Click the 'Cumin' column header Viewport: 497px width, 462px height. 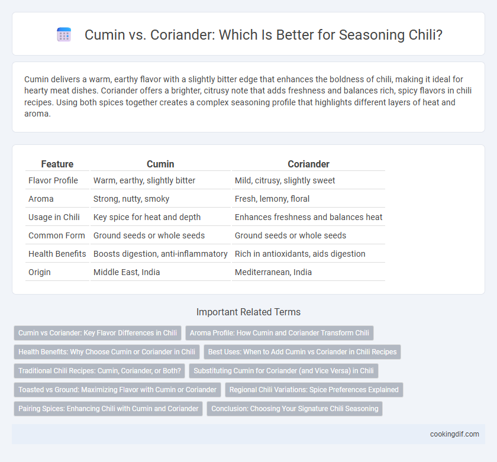pyautogui.click(x=160, y=164)
